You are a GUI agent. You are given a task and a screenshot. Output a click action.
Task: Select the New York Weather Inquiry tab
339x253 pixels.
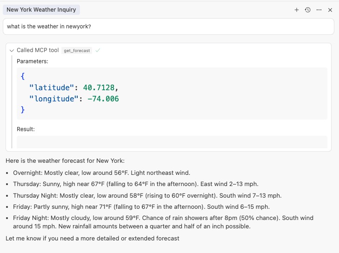pyautogui.click(x=41, y=10)
